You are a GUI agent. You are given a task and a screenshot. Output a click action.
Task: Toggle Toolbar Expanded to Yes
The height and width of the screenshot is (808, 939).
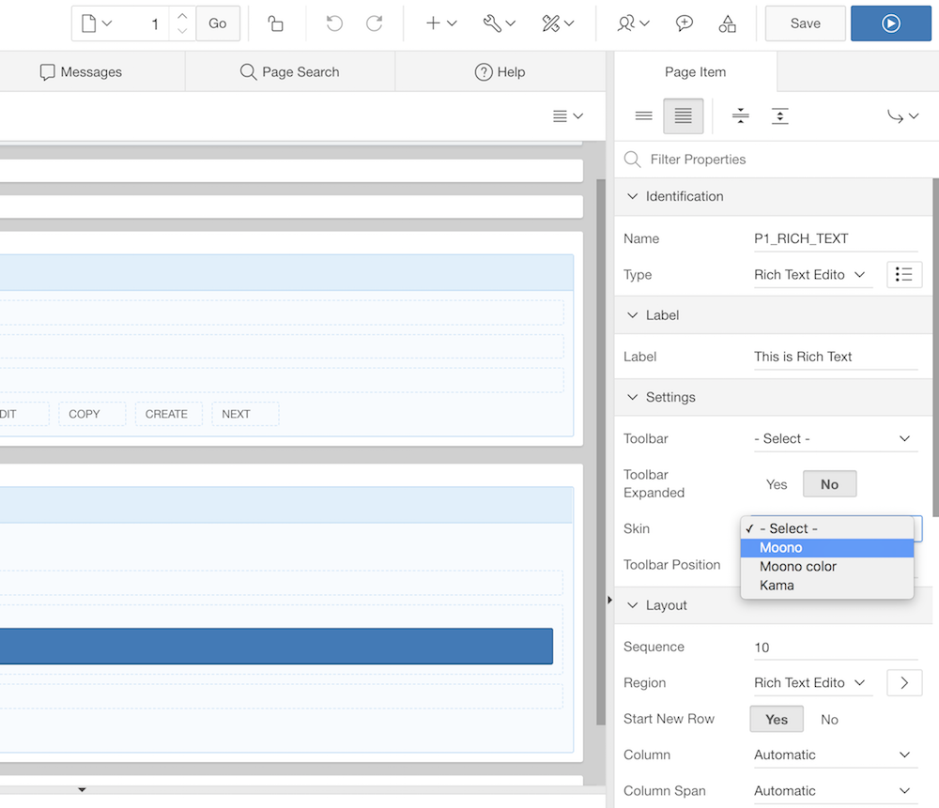point(776,483)
